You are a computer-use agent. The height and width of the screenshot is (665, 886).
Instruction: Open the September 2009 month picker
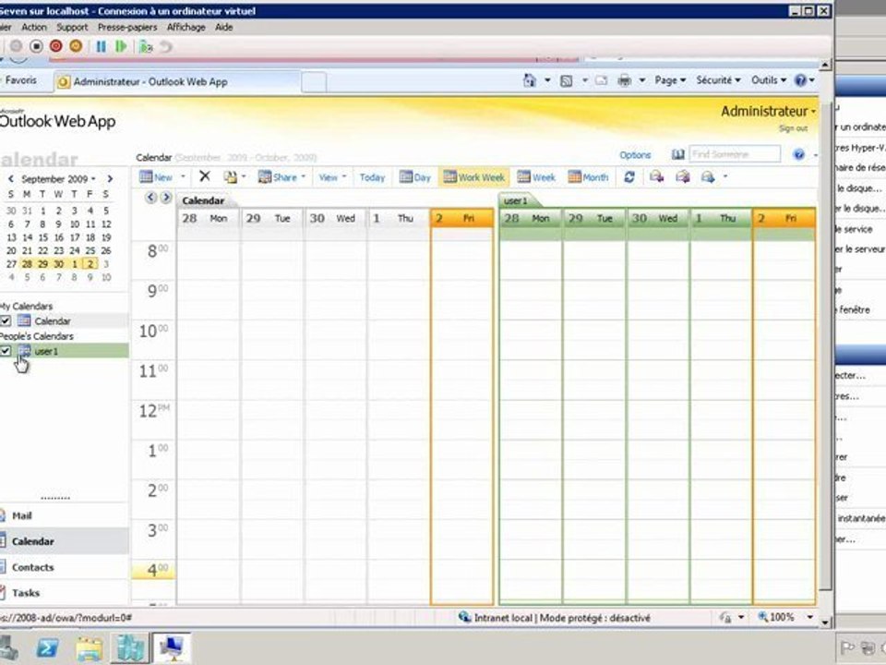(58, 178)
